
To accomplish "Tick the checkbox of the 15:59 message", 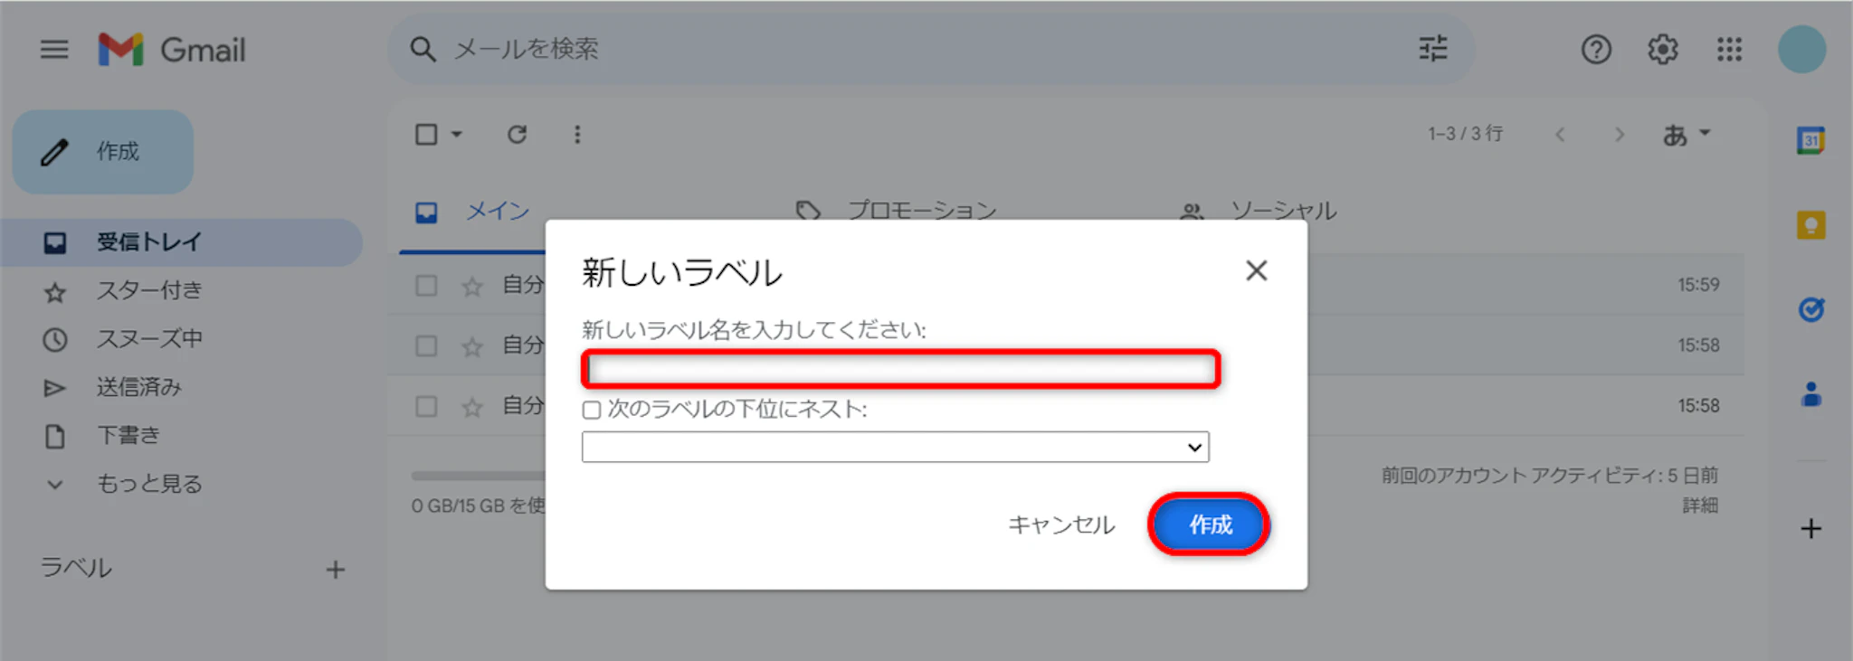I will 426,286.
